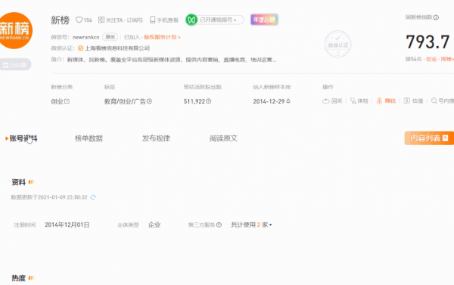Open the orange 内容列表 button

point(429,138)
